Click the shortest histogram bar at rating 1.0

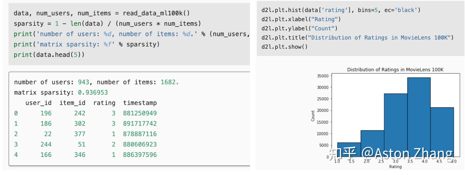point(349,149)
